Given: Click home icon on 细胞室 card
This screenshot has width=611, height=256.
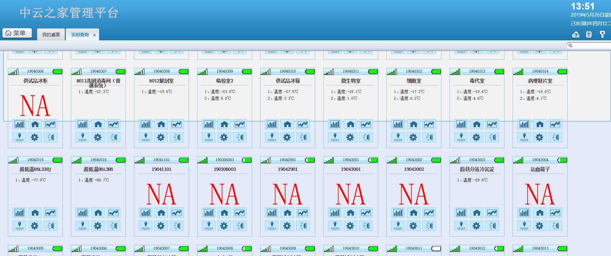Looking at the screenshot, I should pyautogui.click(x=414, y=124).
